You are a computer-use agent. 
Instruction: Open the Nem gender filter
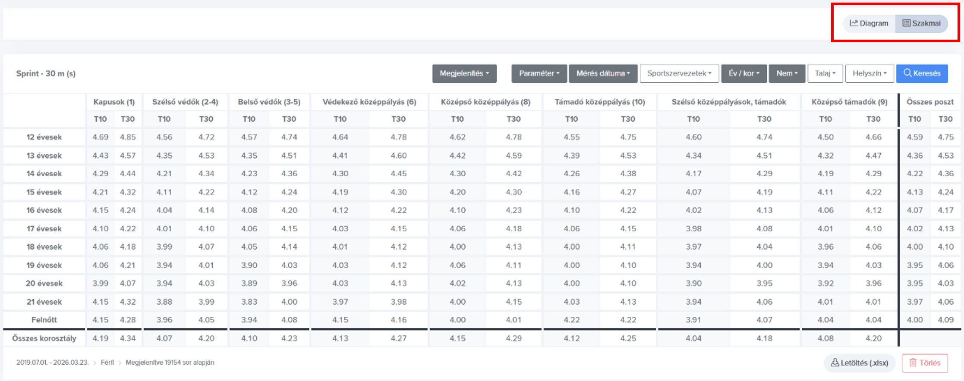787,73
